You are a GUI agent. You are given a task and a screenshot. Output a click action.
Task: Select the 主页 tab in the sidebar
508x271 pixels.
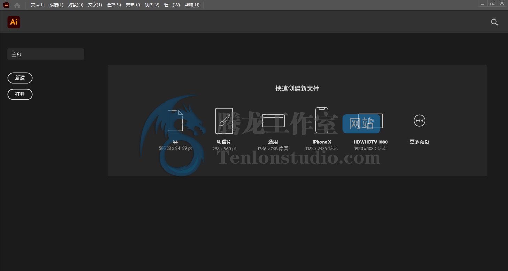[46, 54]
